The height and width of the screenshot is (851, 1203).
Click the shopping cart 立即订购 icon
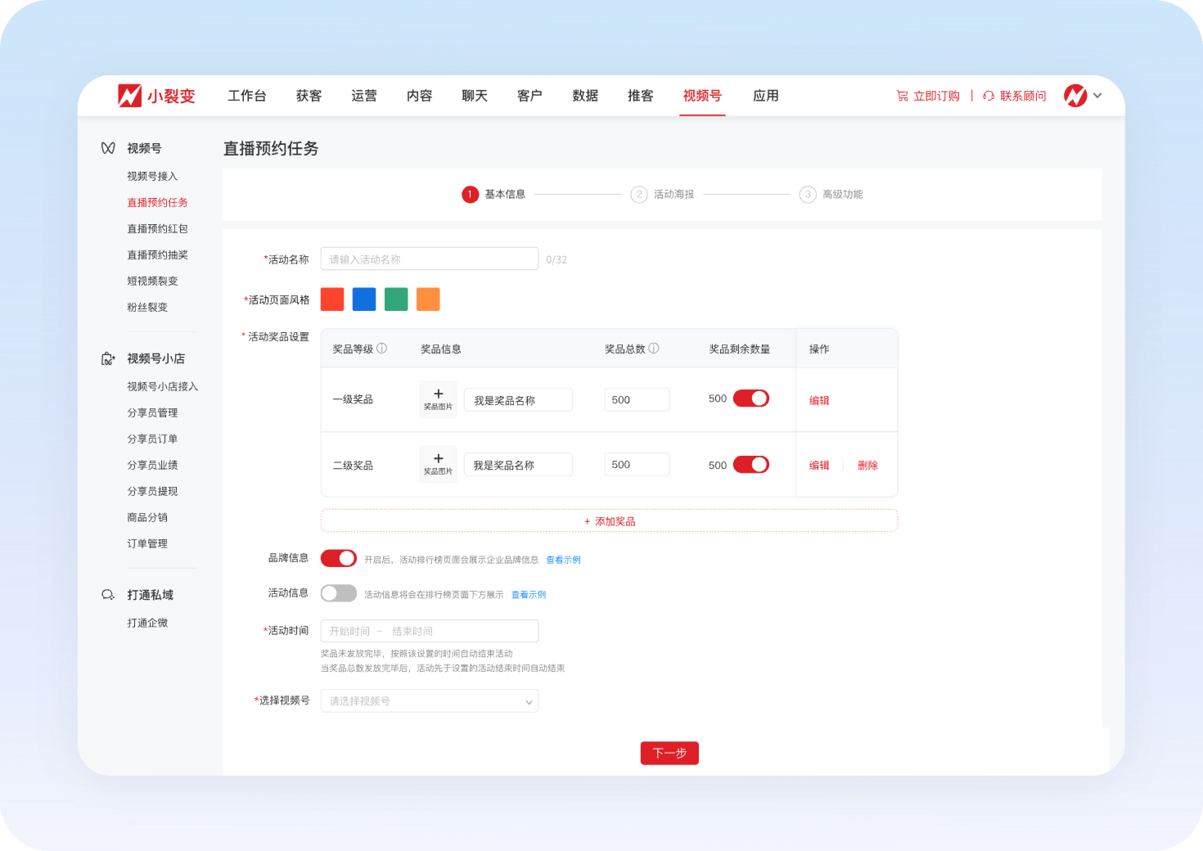pyautogui.click(x=902, y=96)
